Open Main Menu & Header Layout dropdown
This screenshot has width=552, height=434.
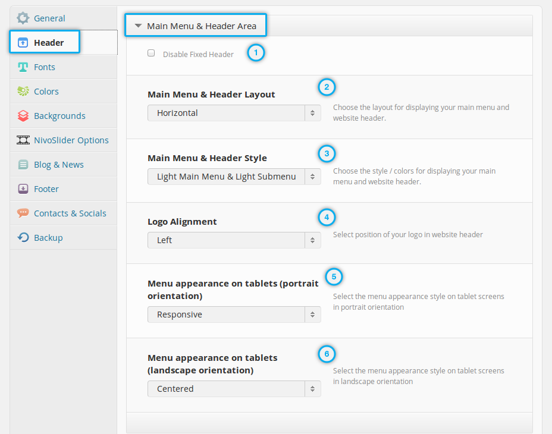[x=234, y=113]
